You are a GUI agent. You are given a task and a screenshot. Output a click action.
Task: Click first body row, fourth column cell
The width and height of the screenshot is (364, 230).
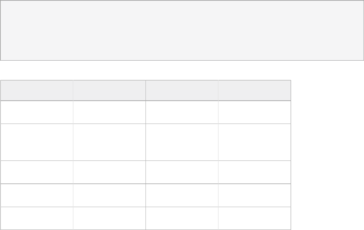(255, 112)
